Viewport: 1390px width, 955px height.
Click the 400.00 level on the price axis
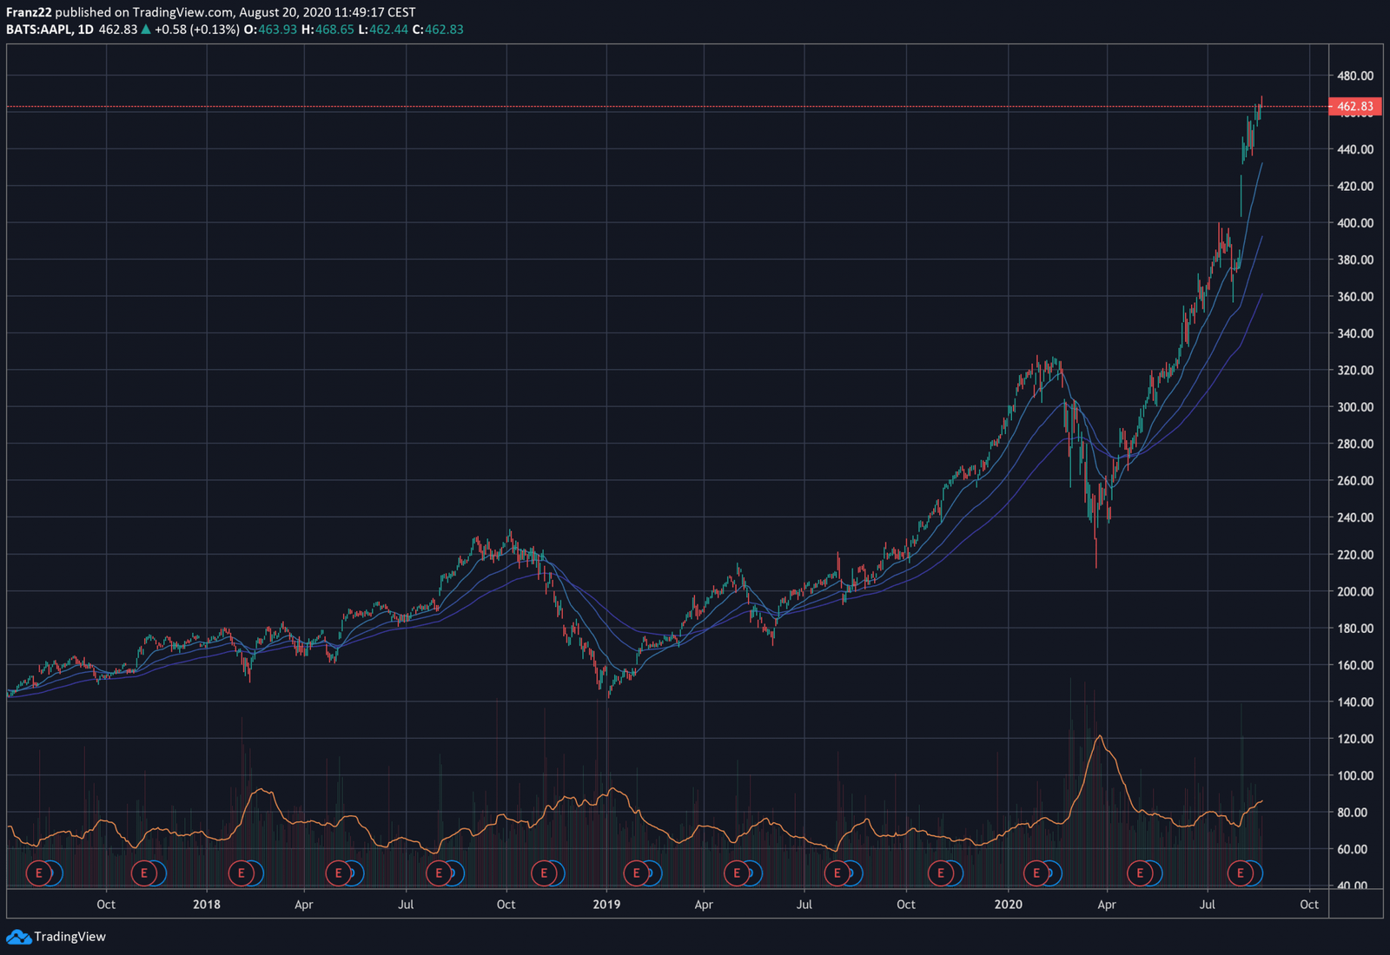pyautogui.click(x=1354, y=223)
